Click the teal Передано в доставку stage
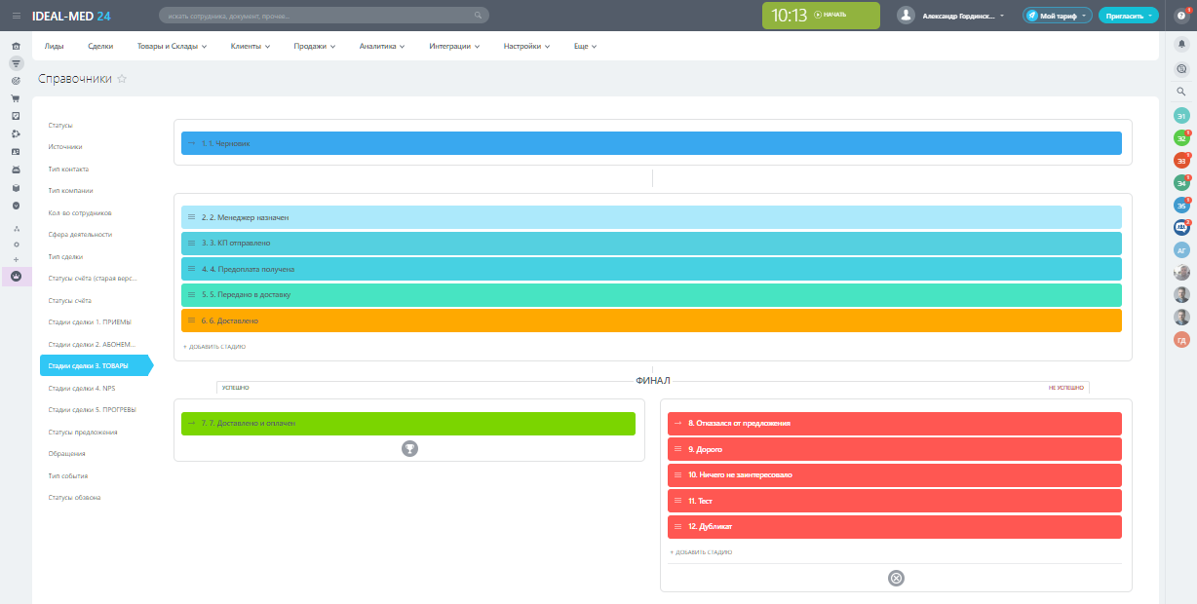Viewport: 1197px width, 604px height. click(x=651, y=294)
